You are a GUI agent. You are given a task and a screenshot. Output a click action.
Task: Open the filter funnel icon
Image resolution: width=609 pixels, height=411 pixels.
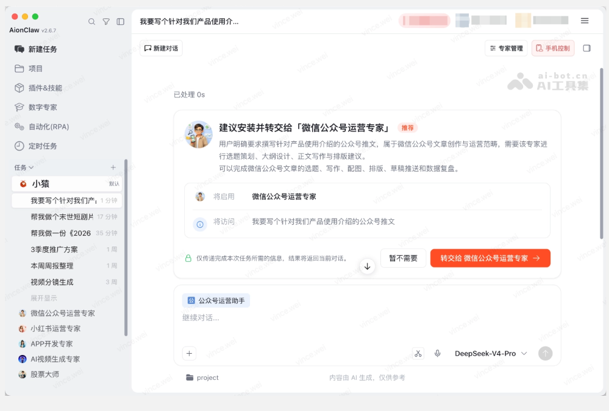pos(106,22)
